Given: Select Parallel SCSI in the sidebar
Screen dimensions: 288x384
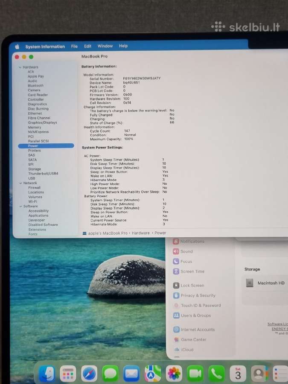Looking at the screenshot, I should pos(38,141).
